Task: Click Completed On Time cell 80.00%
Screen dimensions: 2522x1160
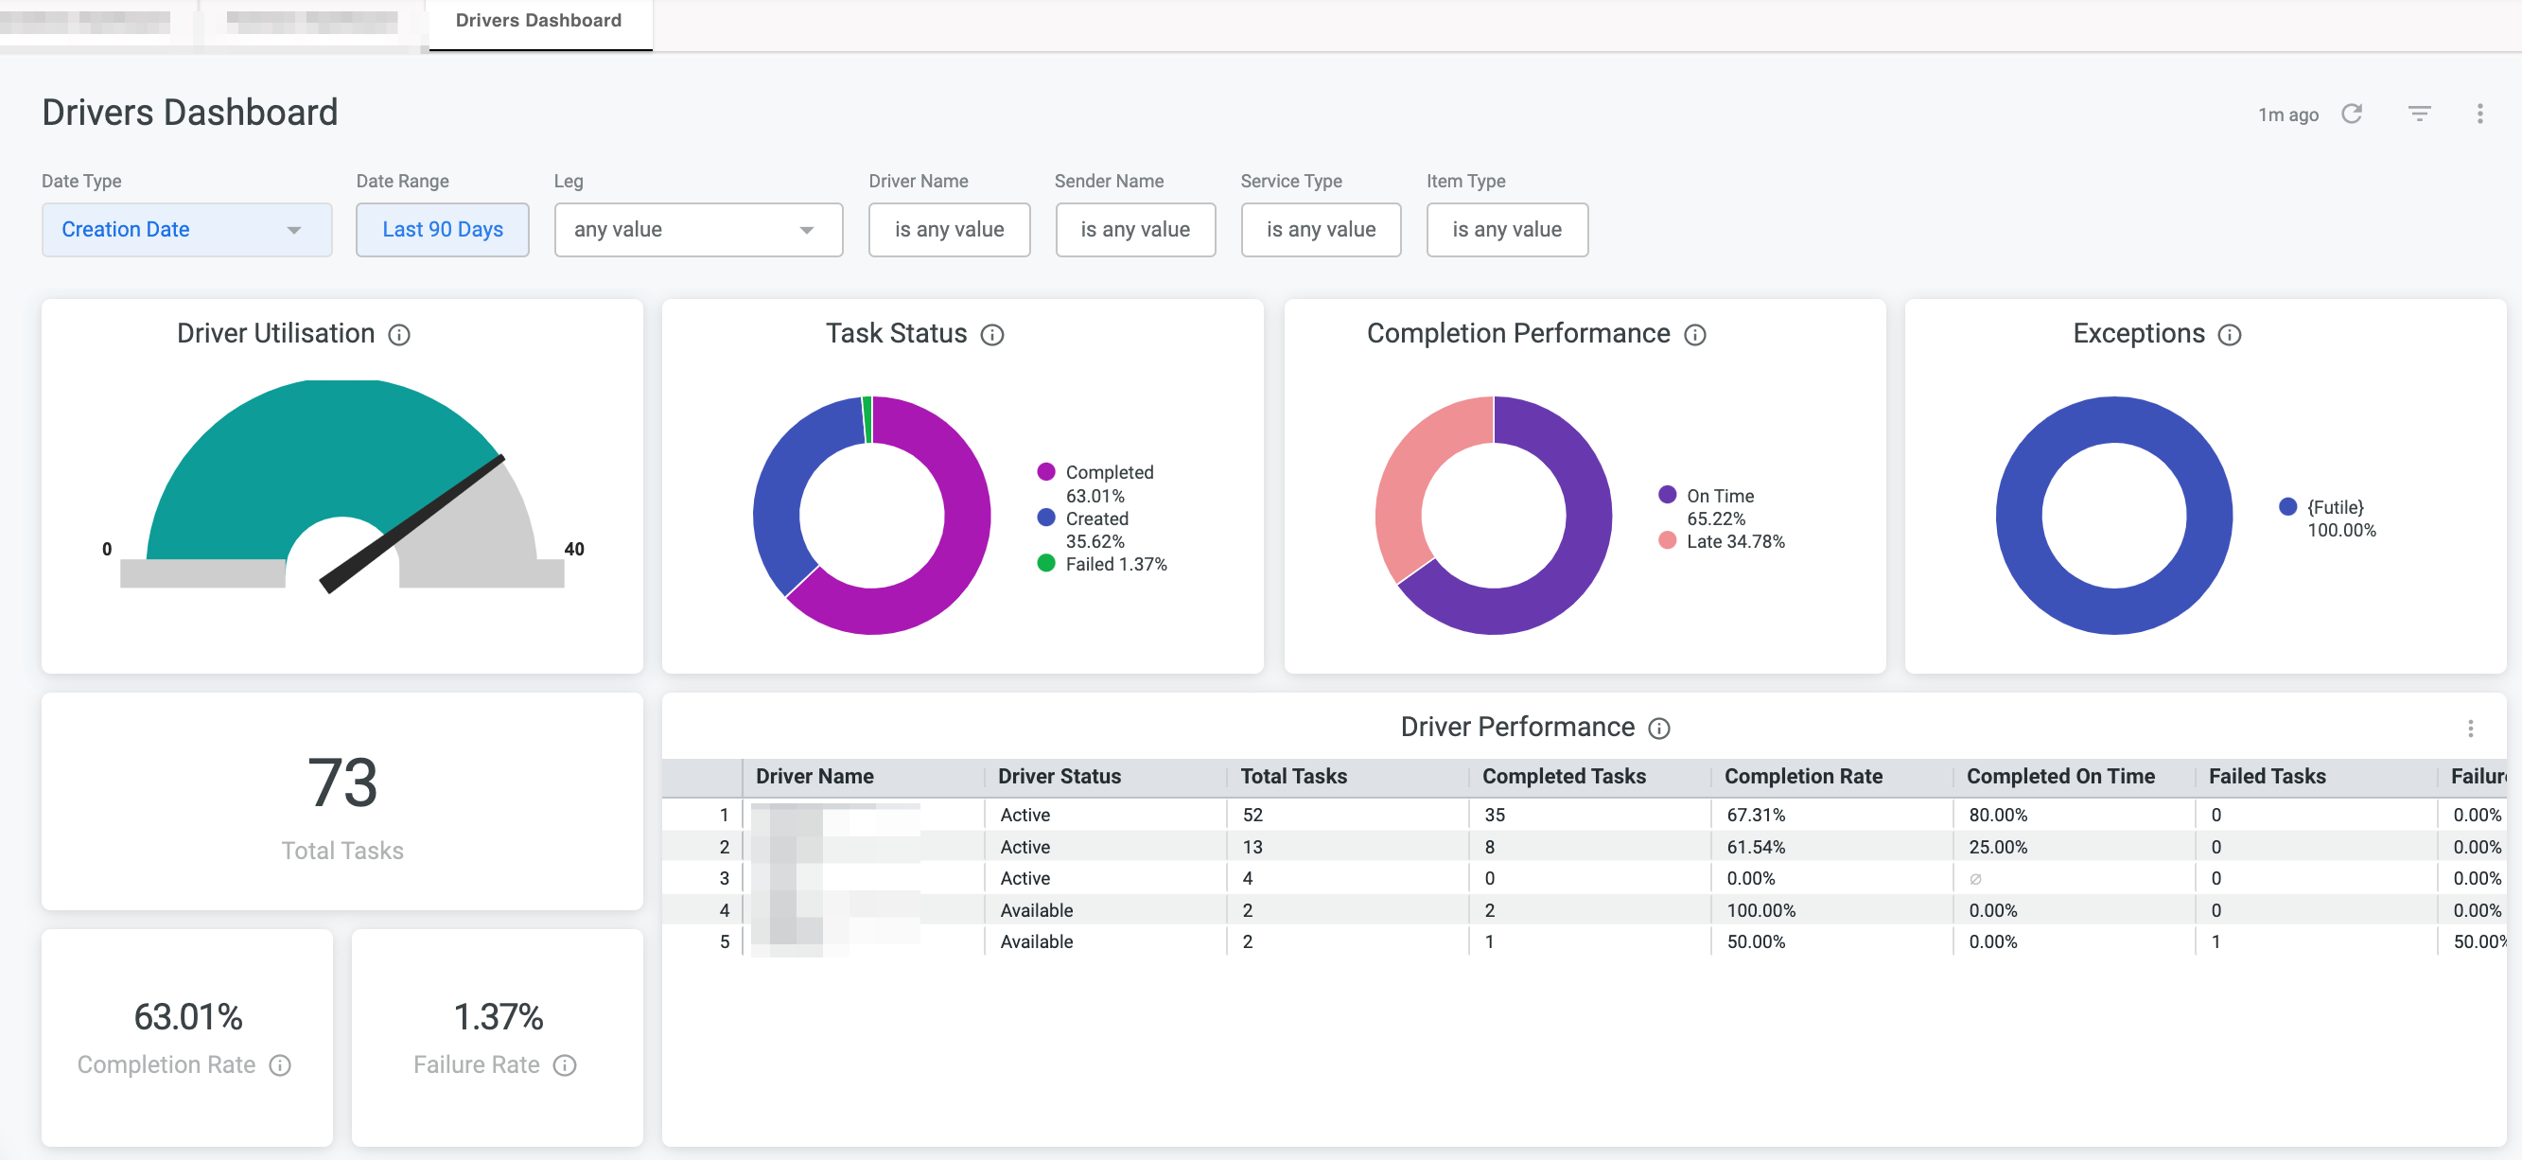Action: [1997, 815]
